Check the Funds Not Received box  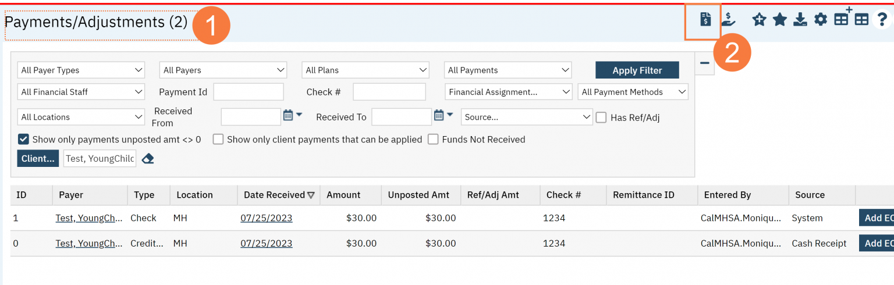click(433, 140)
